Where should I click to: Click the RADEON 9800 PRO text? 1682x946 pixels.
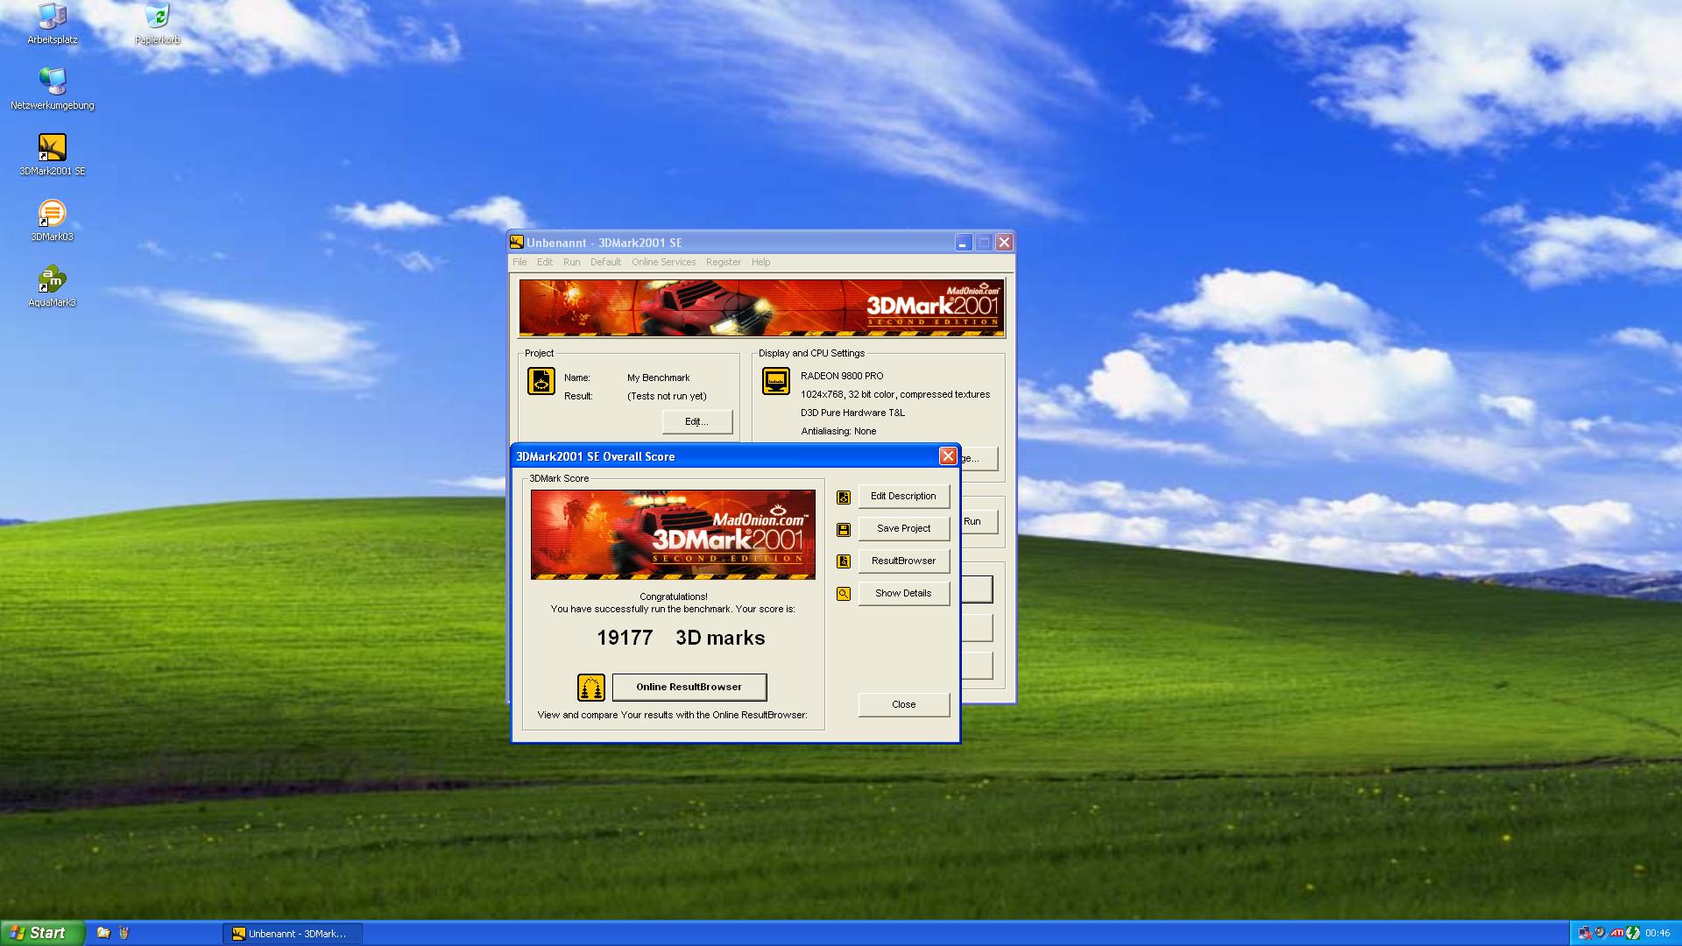coord(842,377)
